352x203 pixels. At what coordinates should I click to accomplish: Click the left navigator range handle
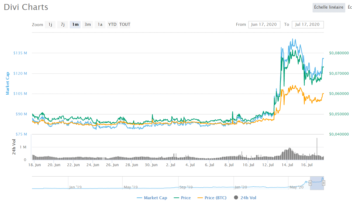[310, 183]
